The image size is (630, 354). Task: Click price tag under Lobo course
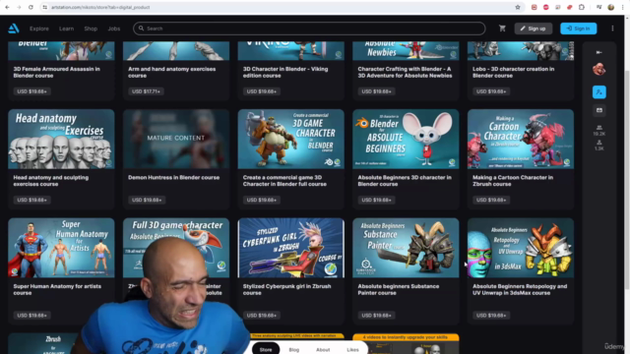(x=491, y=91)
